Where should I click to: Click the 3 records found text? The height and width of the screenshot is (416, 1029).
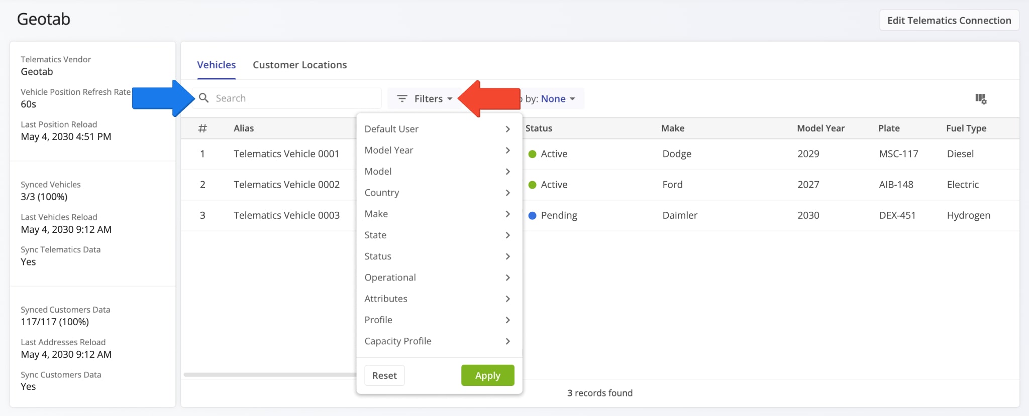coord(600,393)
